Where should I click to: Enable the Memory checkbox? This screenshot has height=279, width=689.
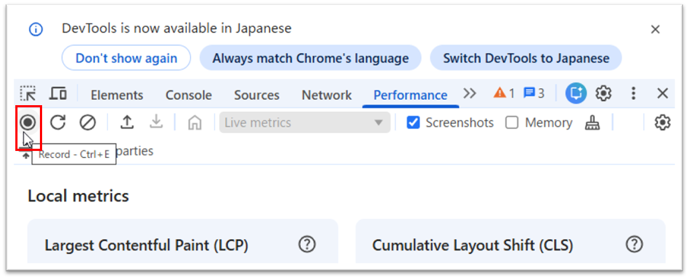click(512, 123)
